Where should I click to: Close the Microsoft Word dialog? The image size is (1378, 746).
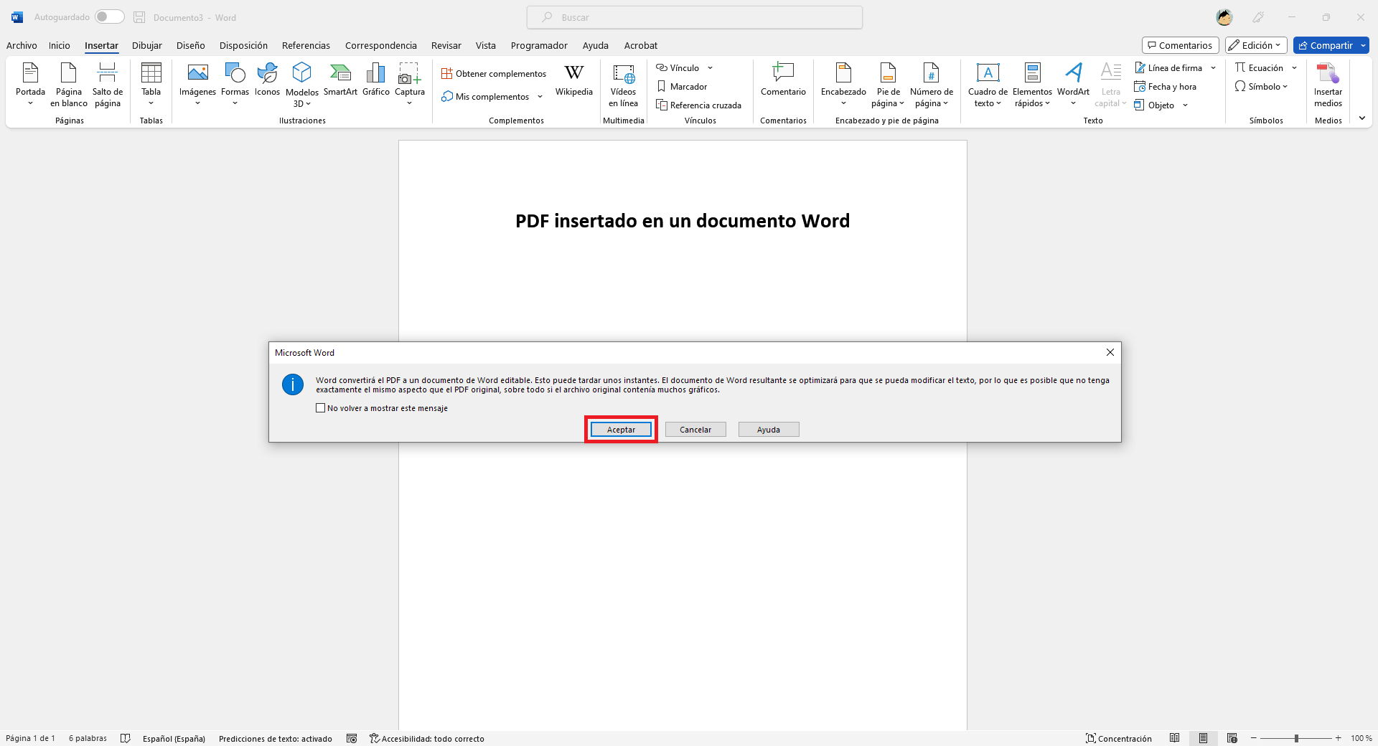(x=1110, y=352)
